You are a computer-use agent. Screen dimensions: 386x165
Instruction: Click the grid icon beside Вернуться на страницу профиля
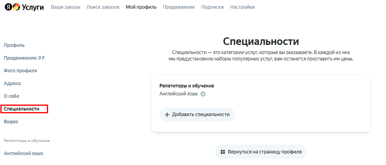tap(223, 152)
